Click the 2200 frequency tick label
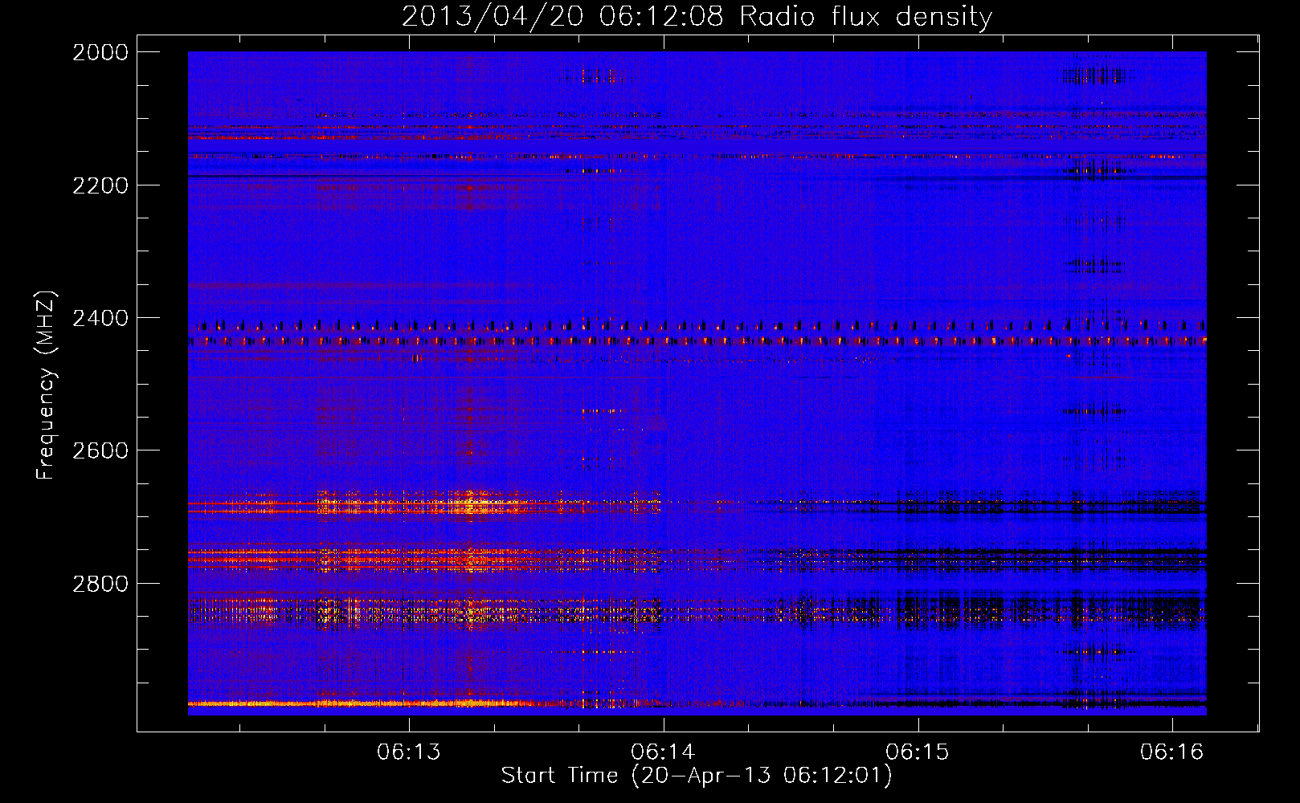 point(100,185)
